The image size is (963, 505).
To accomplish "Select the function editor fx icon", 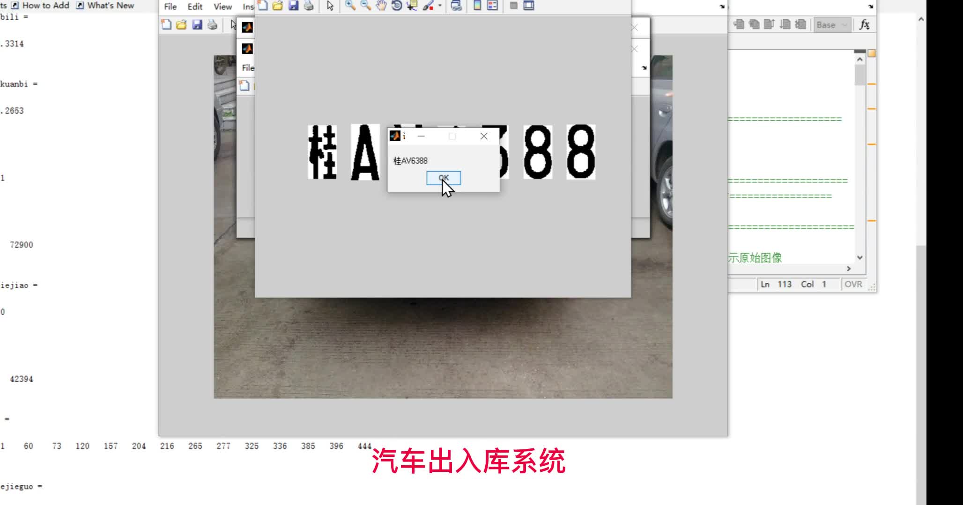I will click(x=864, y=24).
